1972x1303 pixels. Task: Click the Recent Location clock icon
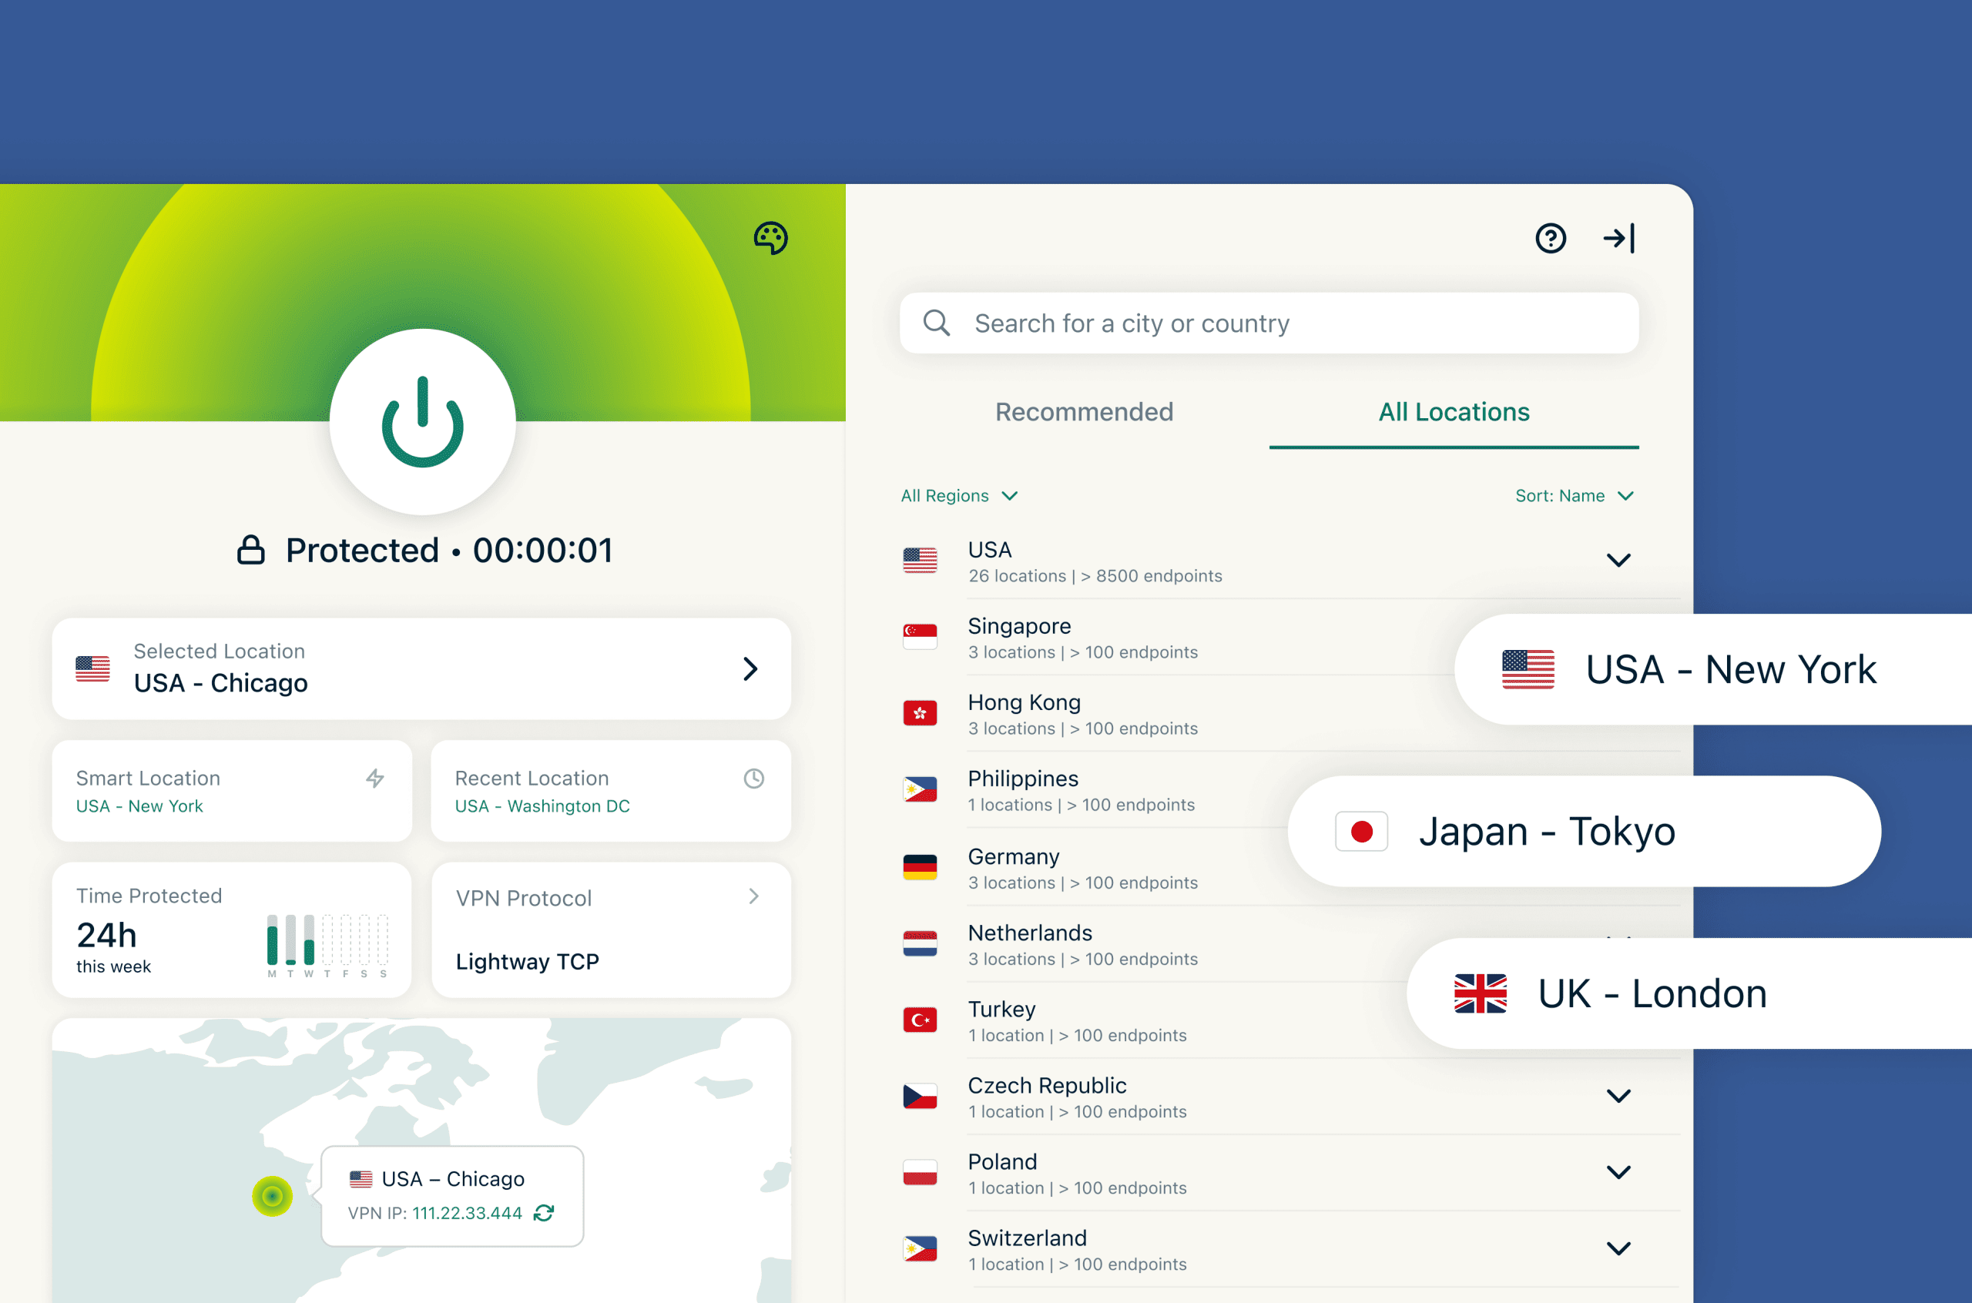click(x=753, y=779)
